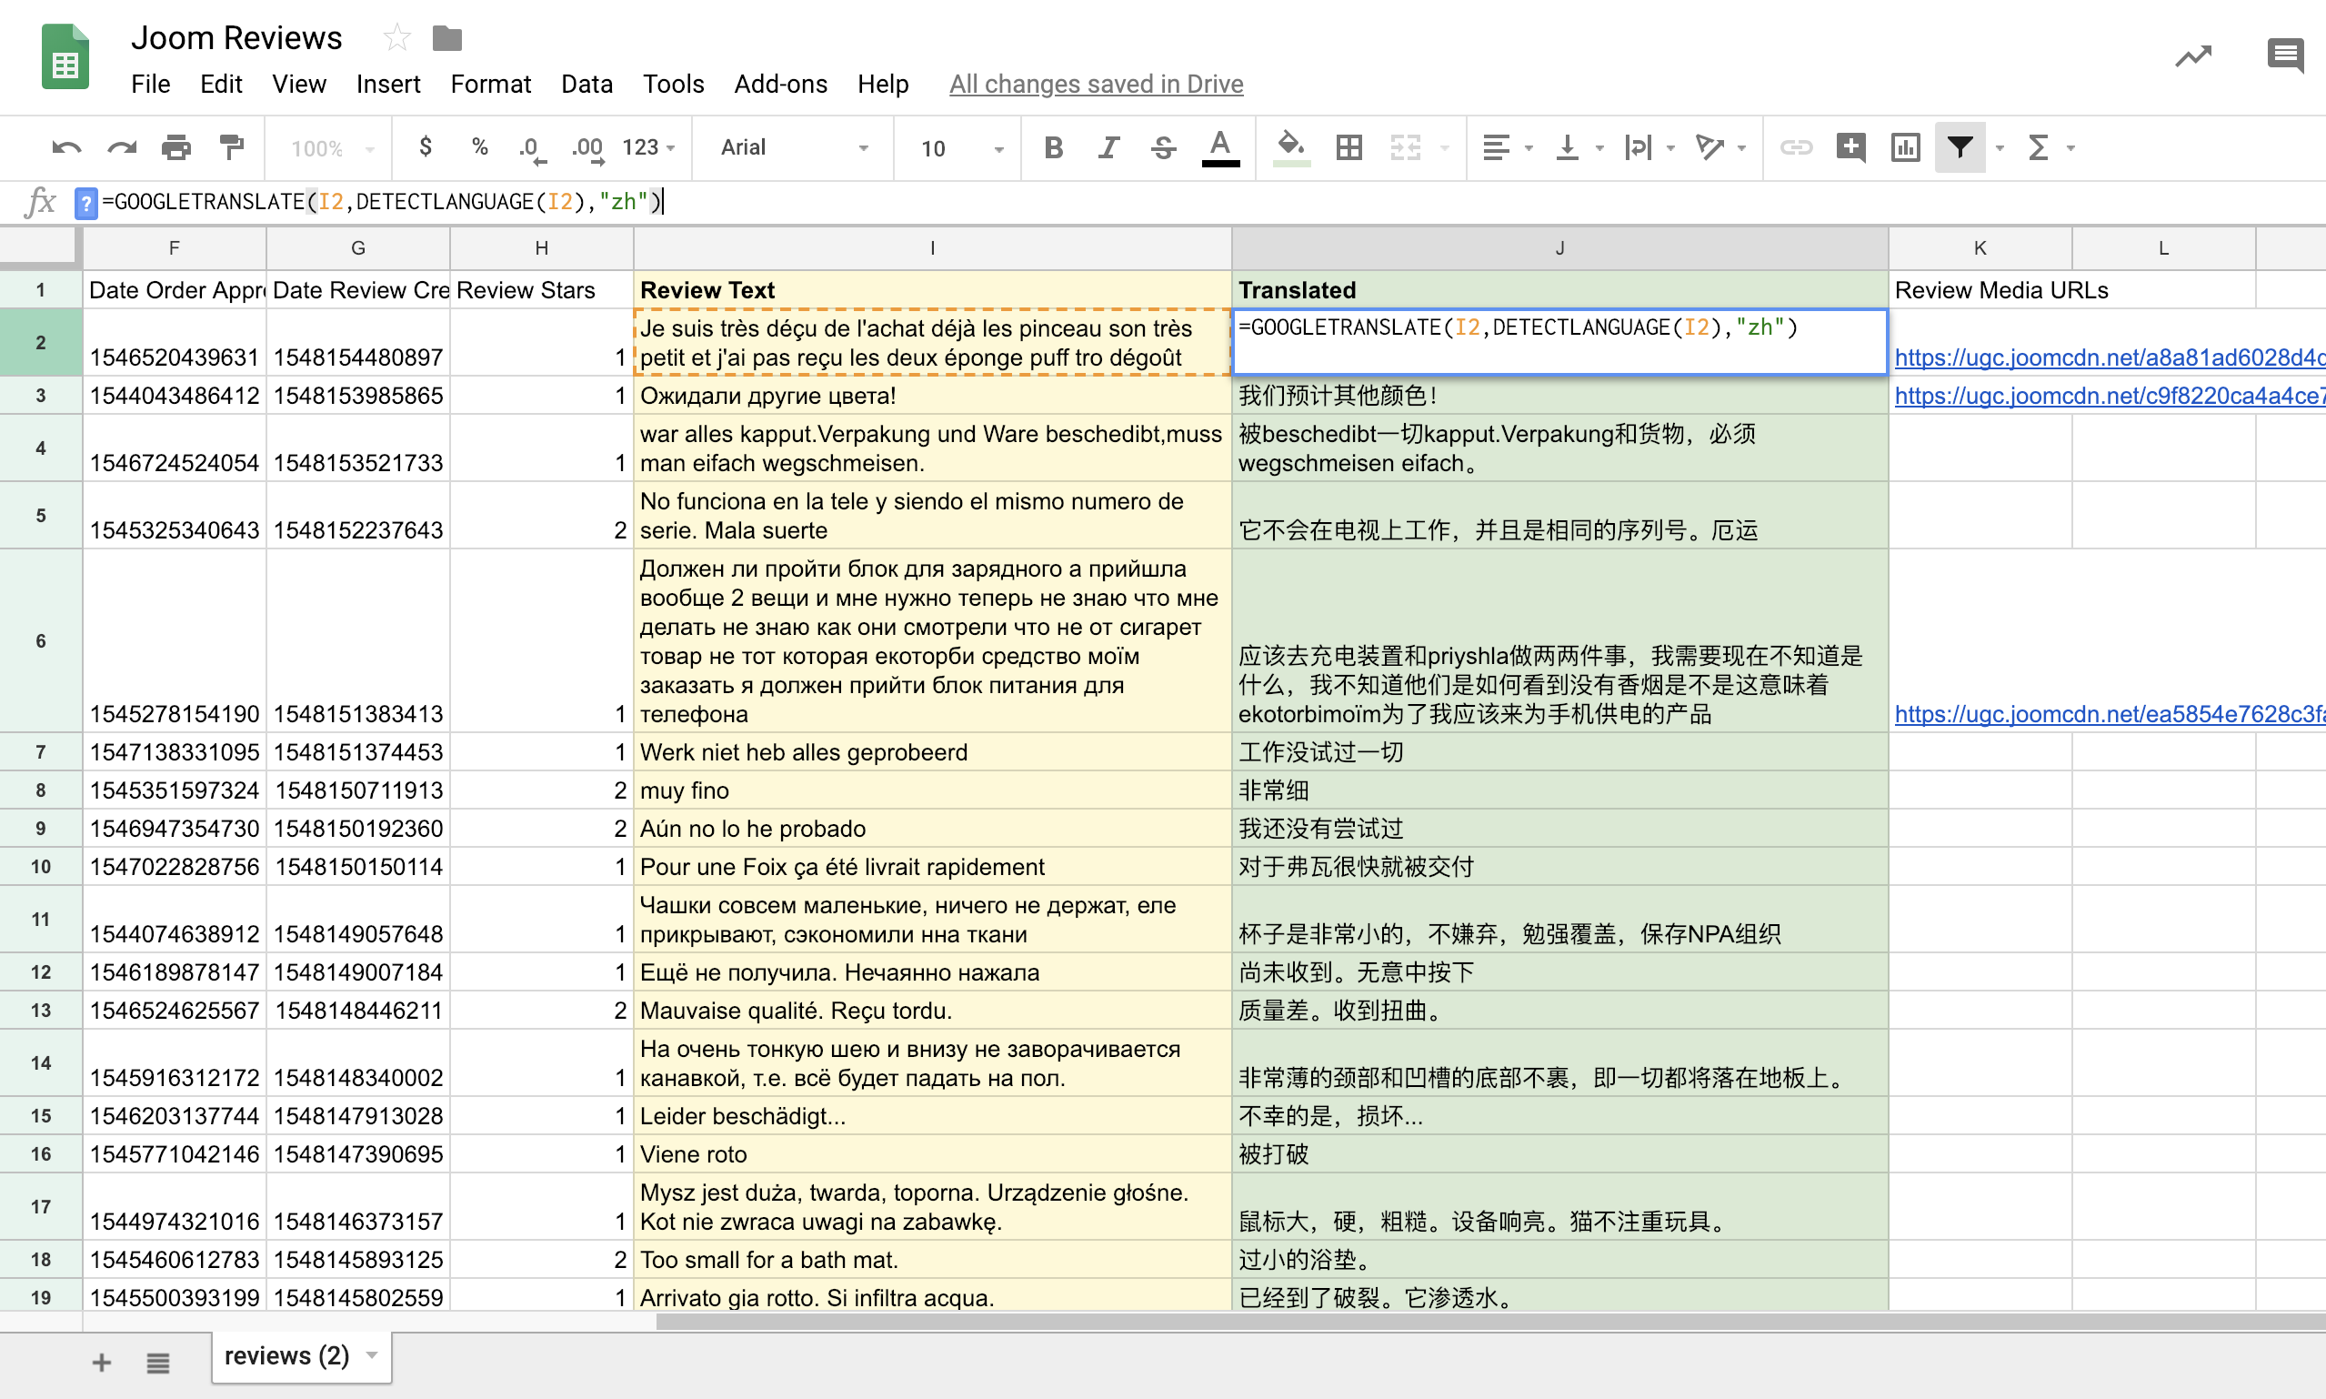Click the insert chart icon
The width and height of the screenshot is (2326, 1399).
[1905, 148]
